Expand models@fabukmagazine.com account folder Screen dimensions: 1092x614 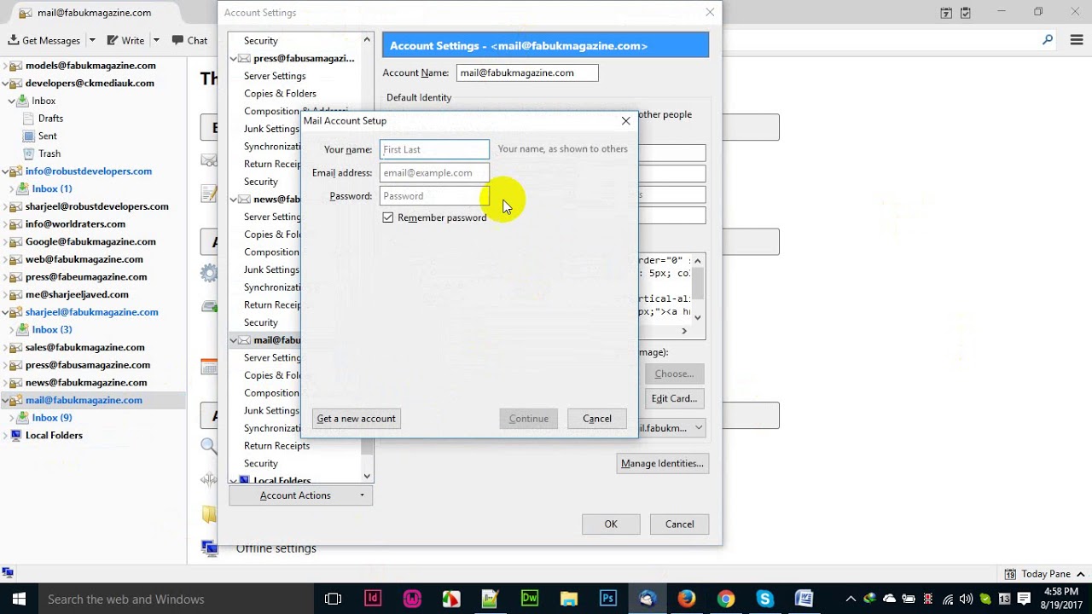6,66
